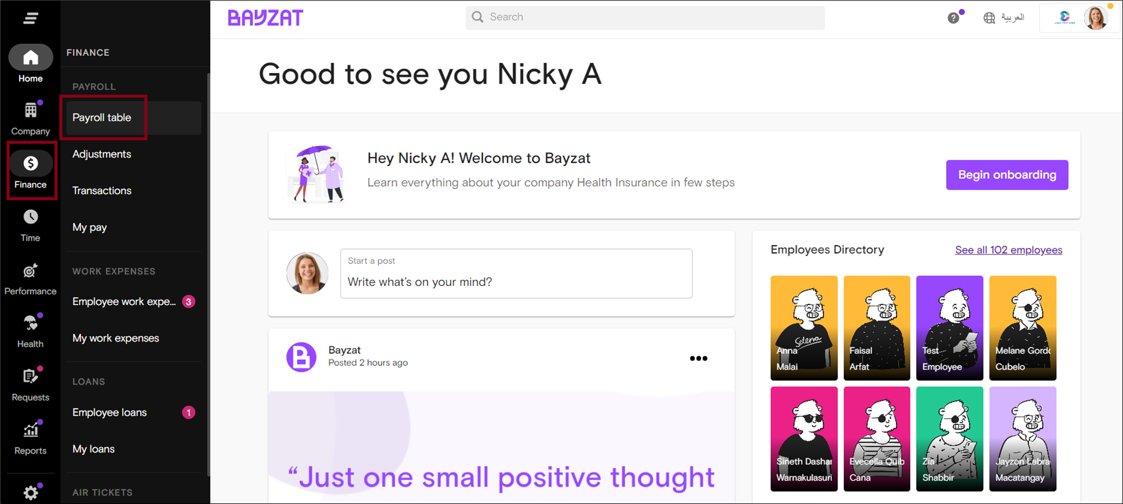This screenshot has height=504, width=1123.
Task: Open Sineth Dashar Warnakulasuri employee card
Action: click(804, 439)
